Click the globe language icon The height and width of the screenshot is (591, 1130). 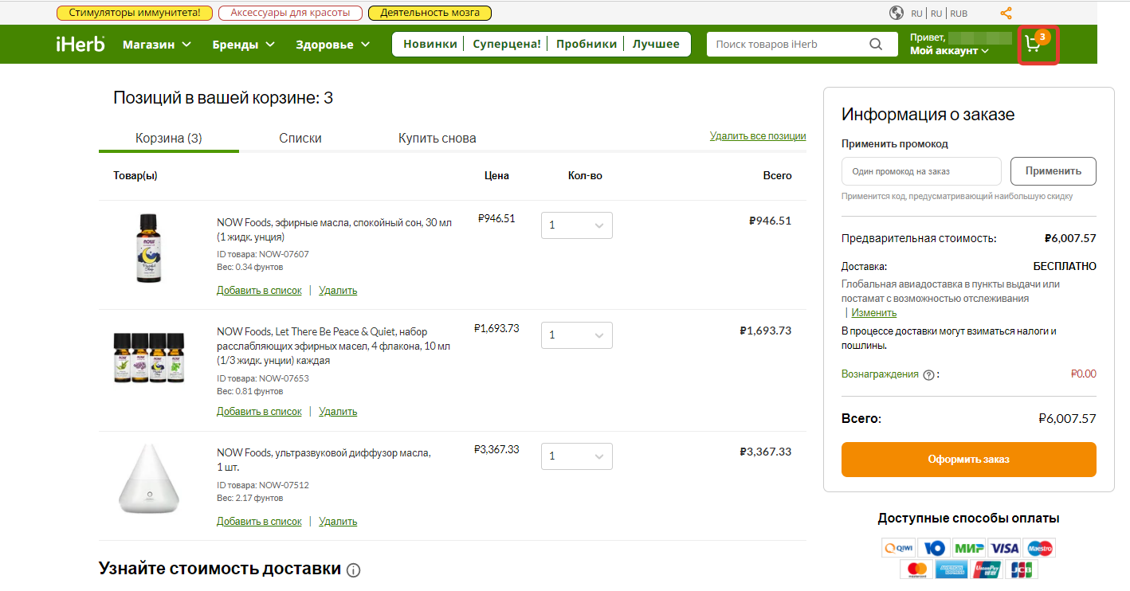(897, 14)
